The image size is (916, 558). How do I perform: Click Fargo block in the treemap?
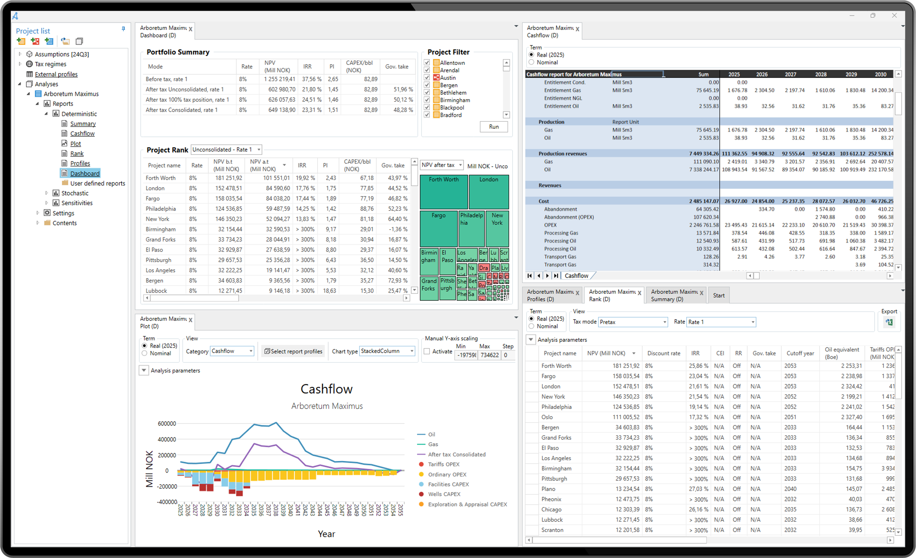pyautogui.click(x=439, y=228)
